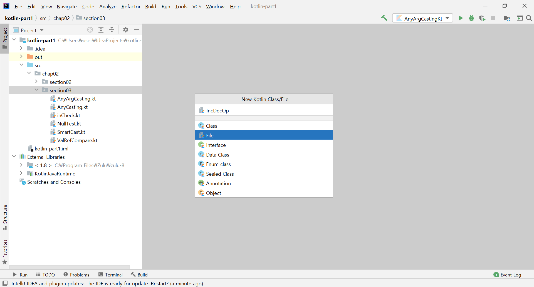The image size is (534, 287).
Task: Click the Search Everywhere magnifier icon
Action: [x=529, y=18]
